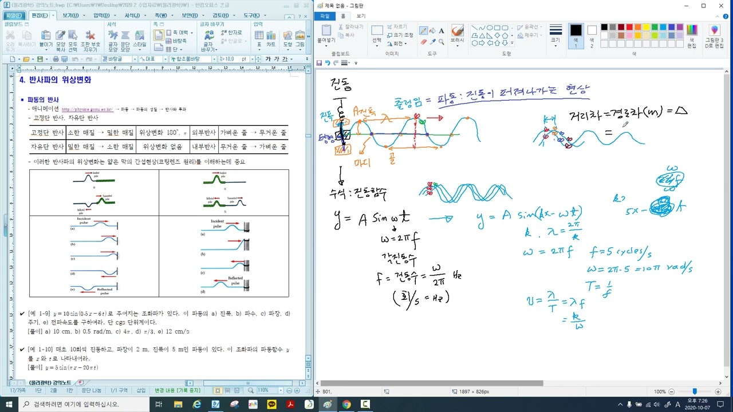Click the Brushes (브러시) tool icon
This screenshot has width=733, height=412.
457,30
